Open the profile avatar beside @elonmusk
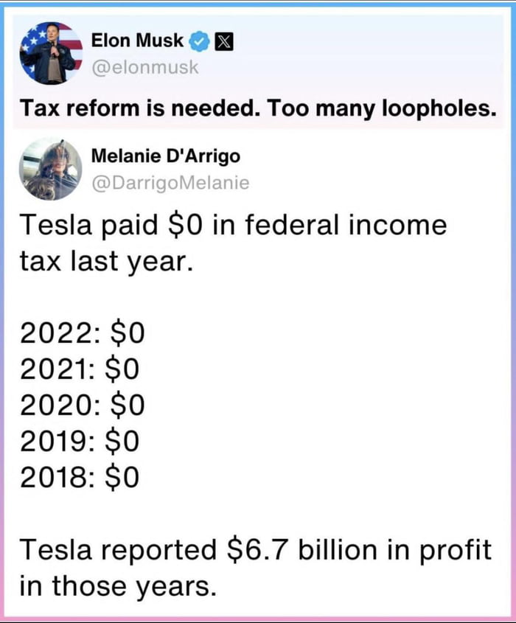This screenshot has width=516, height=623. coord(52,53)
